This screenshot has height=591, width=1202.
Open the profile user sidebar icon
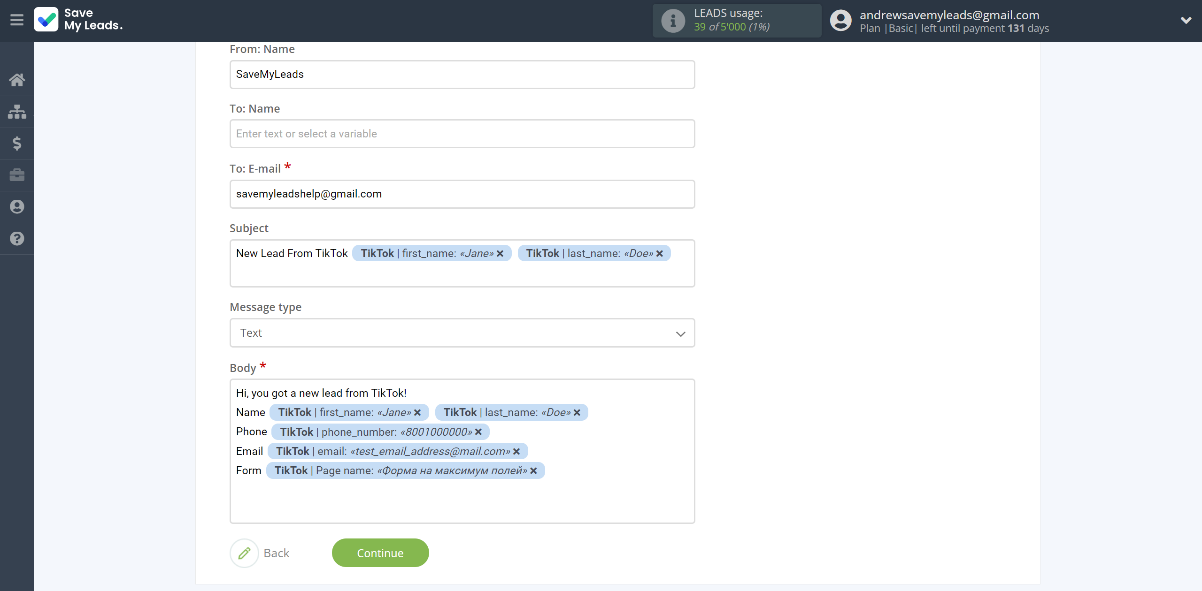[x=17, y=207]
